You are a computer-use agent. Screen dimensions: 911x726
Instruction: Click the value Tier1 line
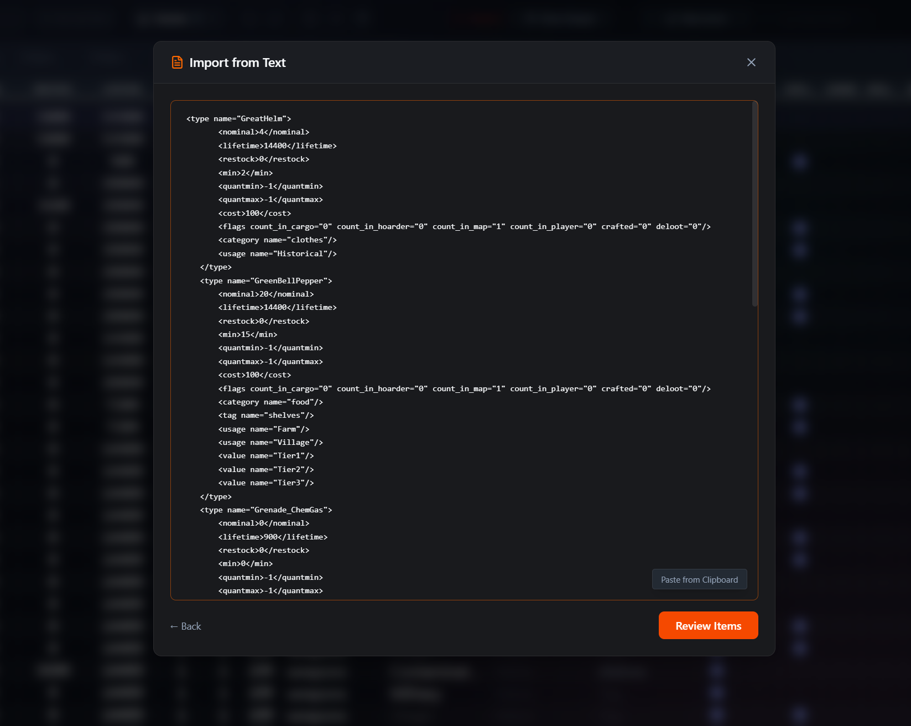tap(266, 455)
